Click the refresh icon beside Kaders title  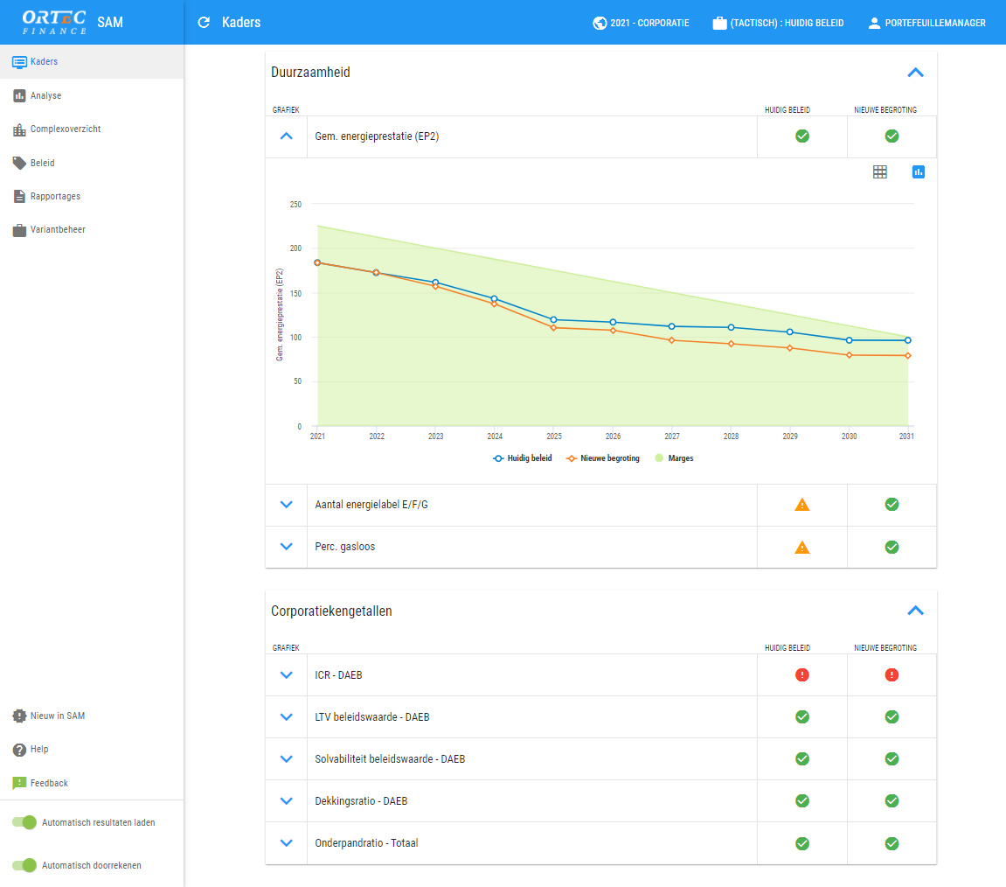(x=205, y=23)
